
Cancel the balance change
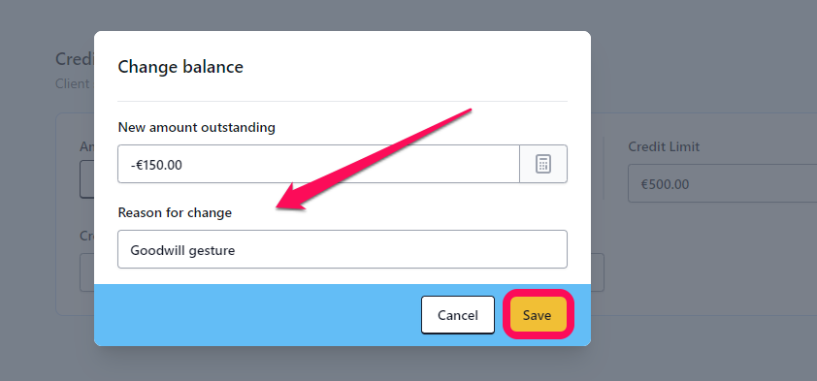click(457, 315)
